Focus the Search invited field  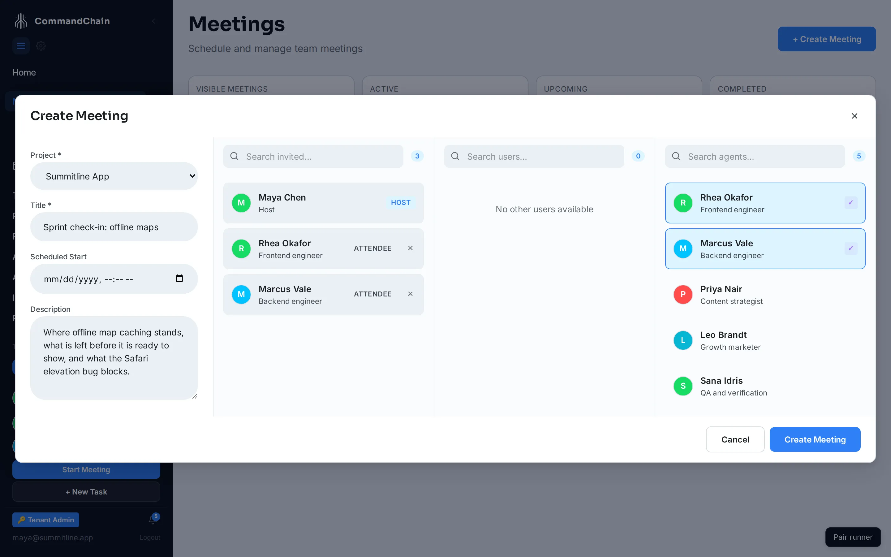pos(313,156)
